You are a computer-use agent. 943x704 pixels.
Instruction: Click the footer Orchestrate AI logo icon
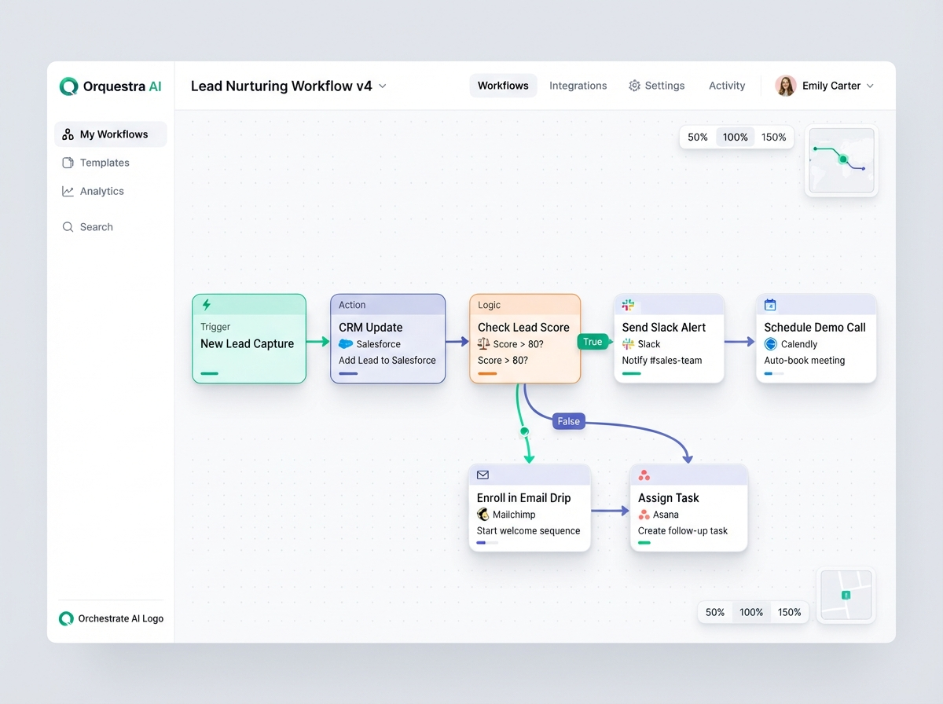(66, 618)
